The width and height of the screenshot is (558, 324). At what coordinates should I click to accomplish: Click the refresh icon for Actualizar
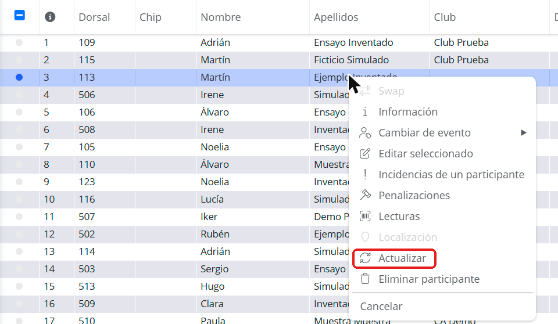[x=365, y=258]
